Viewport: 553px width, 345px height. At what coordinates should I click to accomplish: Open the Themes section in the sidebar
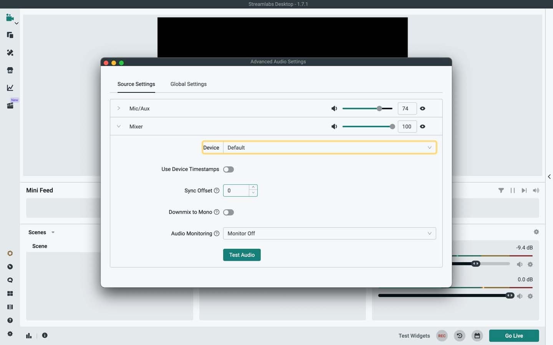pyautogui.click(x=10, y=53)
